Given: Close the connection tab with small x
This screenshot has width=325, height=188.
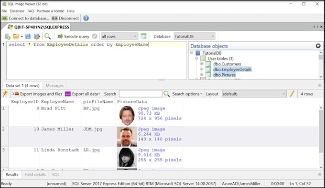Looking at the screenshot, I should click(x=321, y=27).
